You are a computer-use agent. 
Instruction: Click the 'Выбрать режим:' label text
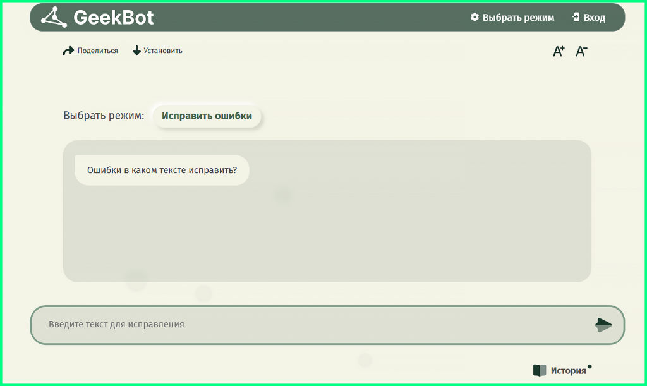[x=104, y=116]
